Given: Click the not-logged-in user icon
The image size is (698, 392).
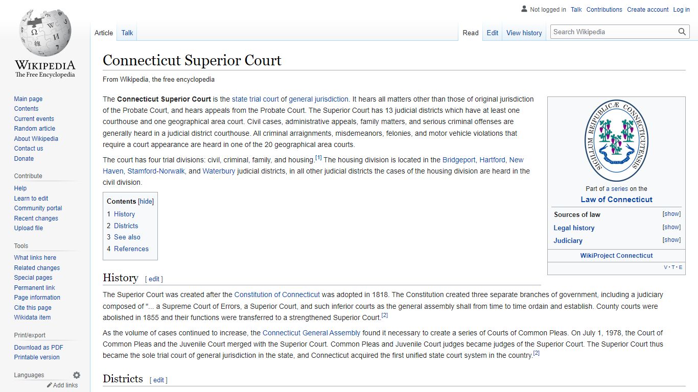Looking at the screenshot, I should (524, 9).
